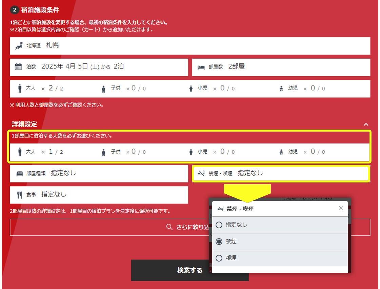Click the no-smoking icon in the popup header
The height and width of the screenshot is (289, 380).
(x=220, y=209)
